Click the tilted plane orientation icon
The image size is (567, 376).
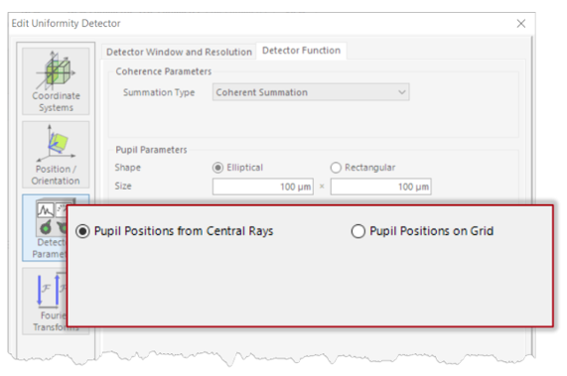tap(55, 144)
